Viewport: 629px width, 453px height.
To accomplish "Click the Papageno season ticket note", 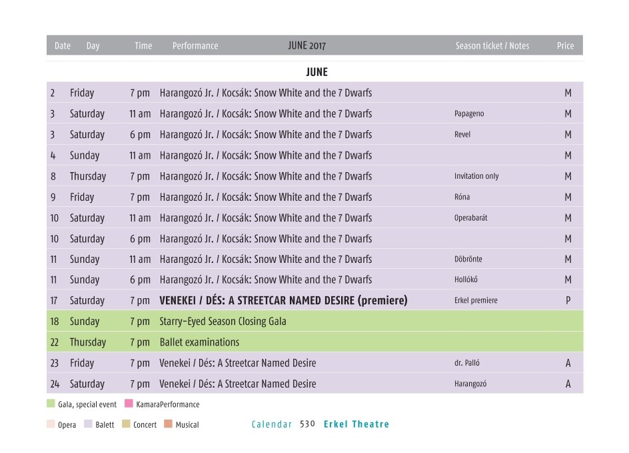I will tap(469, 114).
